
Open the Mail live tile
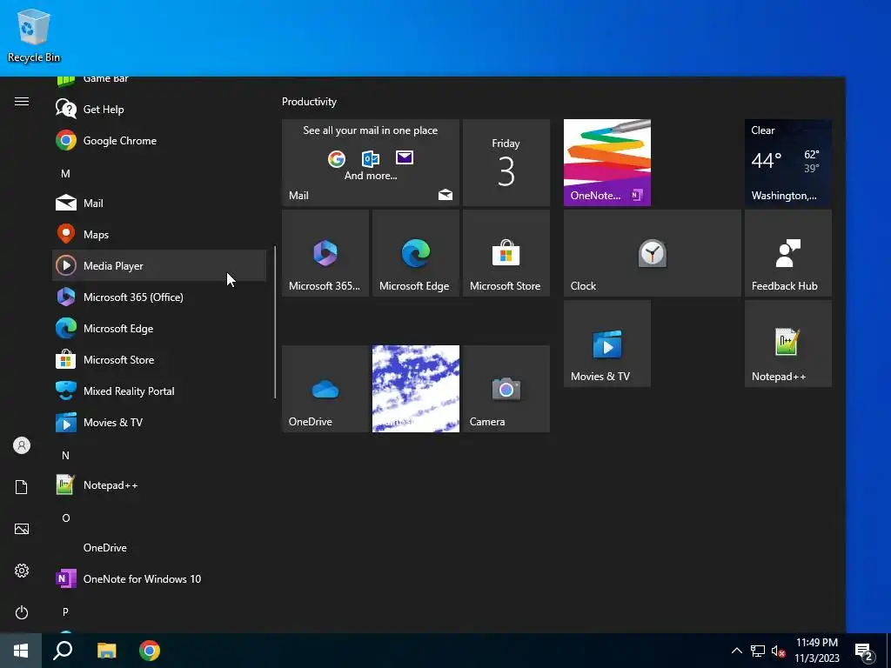coord(371,163)
